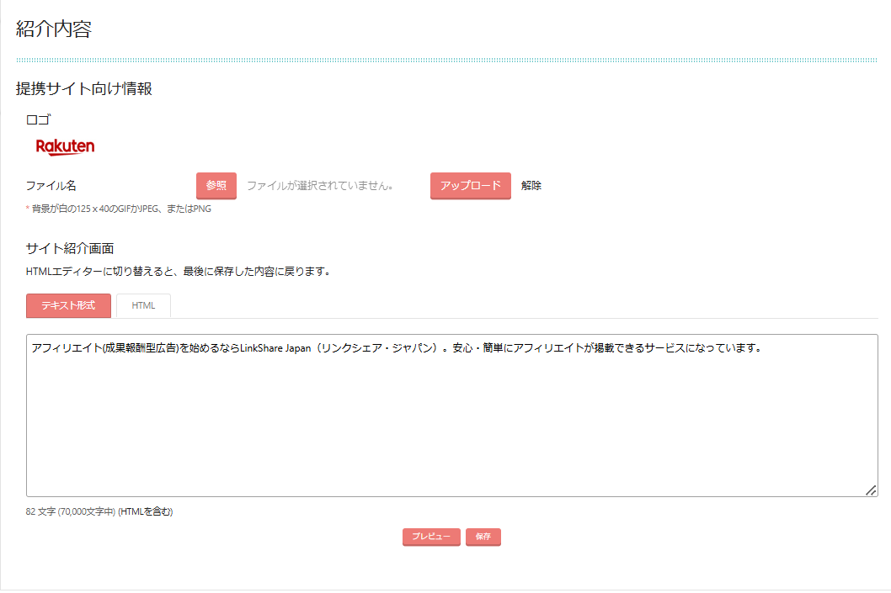Image resolution: width=891 pixels, height=593 pixels.
Task: Click the Rakuten logo image
Action: pos(65,147)
